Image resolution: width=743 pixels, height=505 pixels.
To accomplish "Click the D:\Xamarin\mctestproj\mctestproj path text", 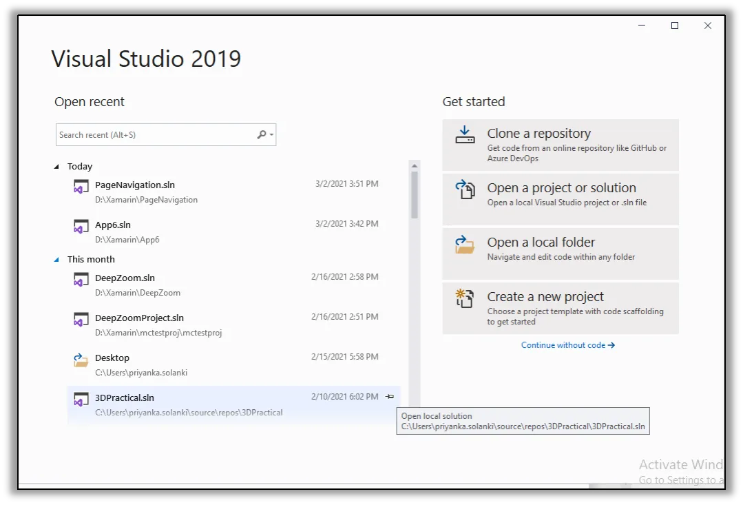I will pyautogui.click(x=158, y=332).
